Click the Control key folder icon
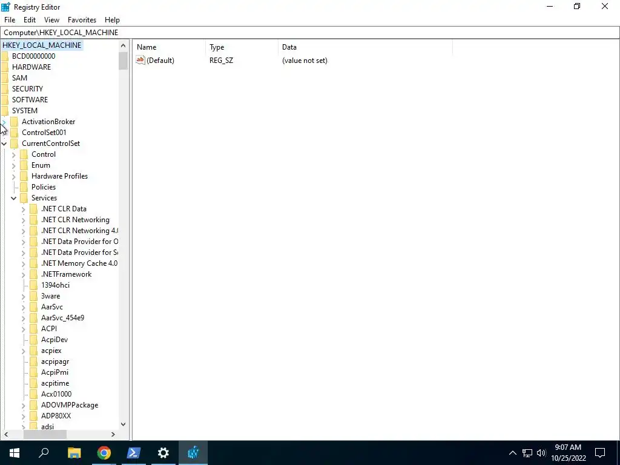The width and height of the screenshot is (620, 465). coord(24,154)
